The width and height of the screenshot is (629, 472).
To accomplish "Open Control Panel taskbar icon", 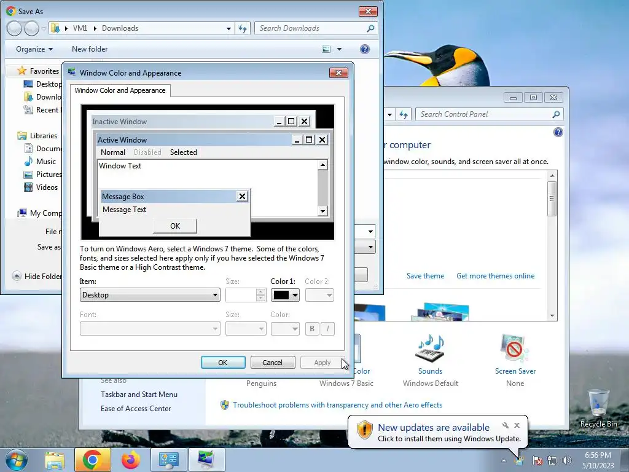I will click(x=168, y=460).
